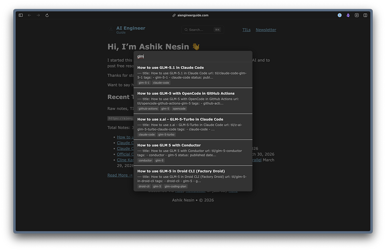386x251 pixels.
Task: Click the 'glm-5-1' tag chip
Action: click(x=144, y=83)
